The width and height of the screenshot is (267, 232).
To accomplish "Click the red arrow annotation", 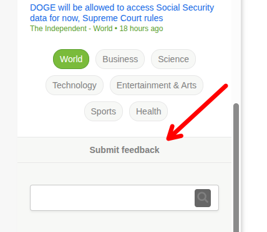I will coord(197,112).
